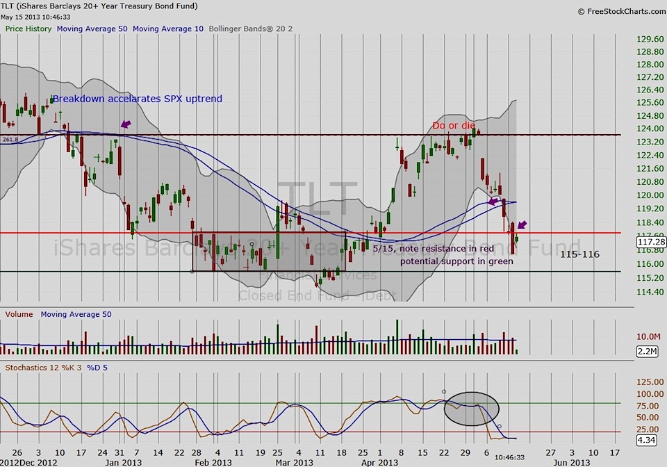Click the Jun 2013 month label
The height and width of the screenshot is (467, 667).
571,463
